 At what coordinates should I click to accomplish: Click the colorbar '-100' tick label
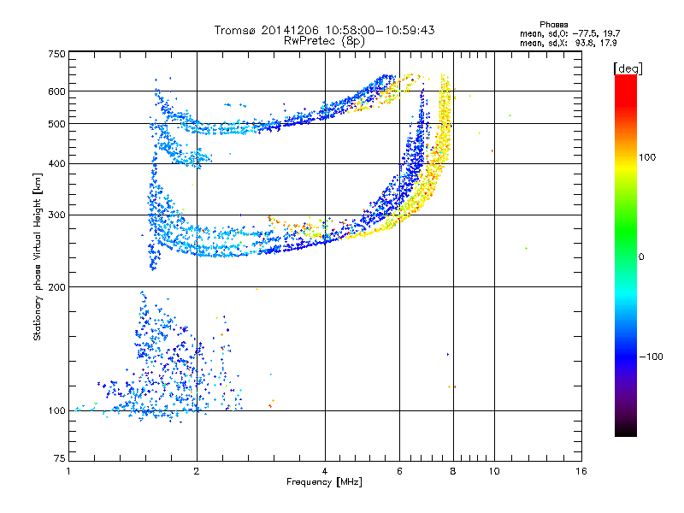coord(652,357)
